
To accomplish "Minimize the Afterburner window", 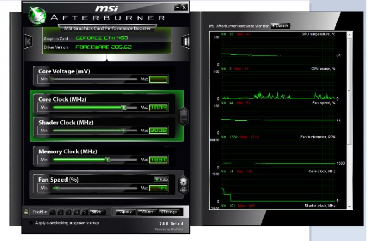I will click(x=178, y=7).
